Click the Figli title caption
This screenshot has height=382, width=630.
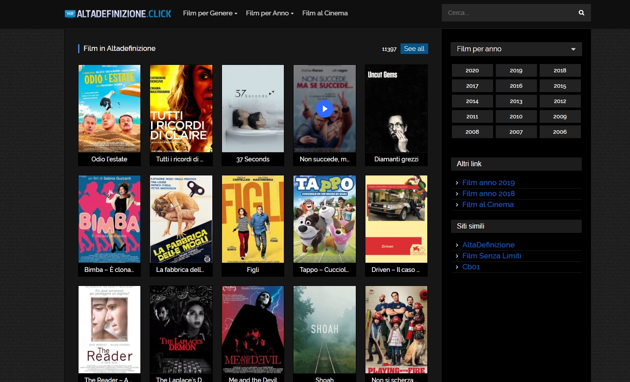(x=253, y=270)
